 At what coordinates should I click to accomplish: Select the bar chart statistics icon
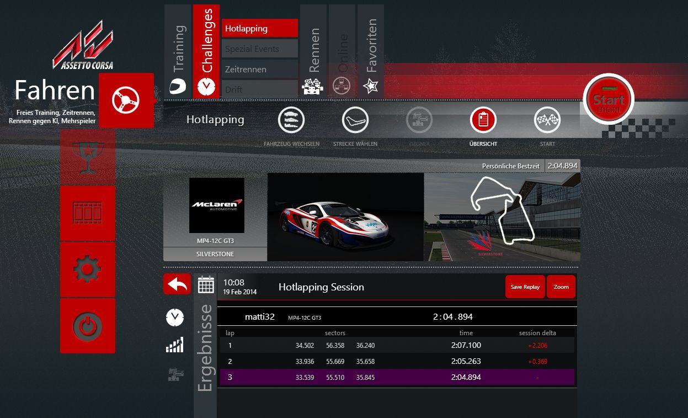coord(174,346)
